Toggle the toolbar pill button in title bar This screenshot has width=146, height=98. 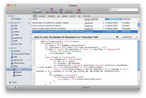click(x=137, y=5)
